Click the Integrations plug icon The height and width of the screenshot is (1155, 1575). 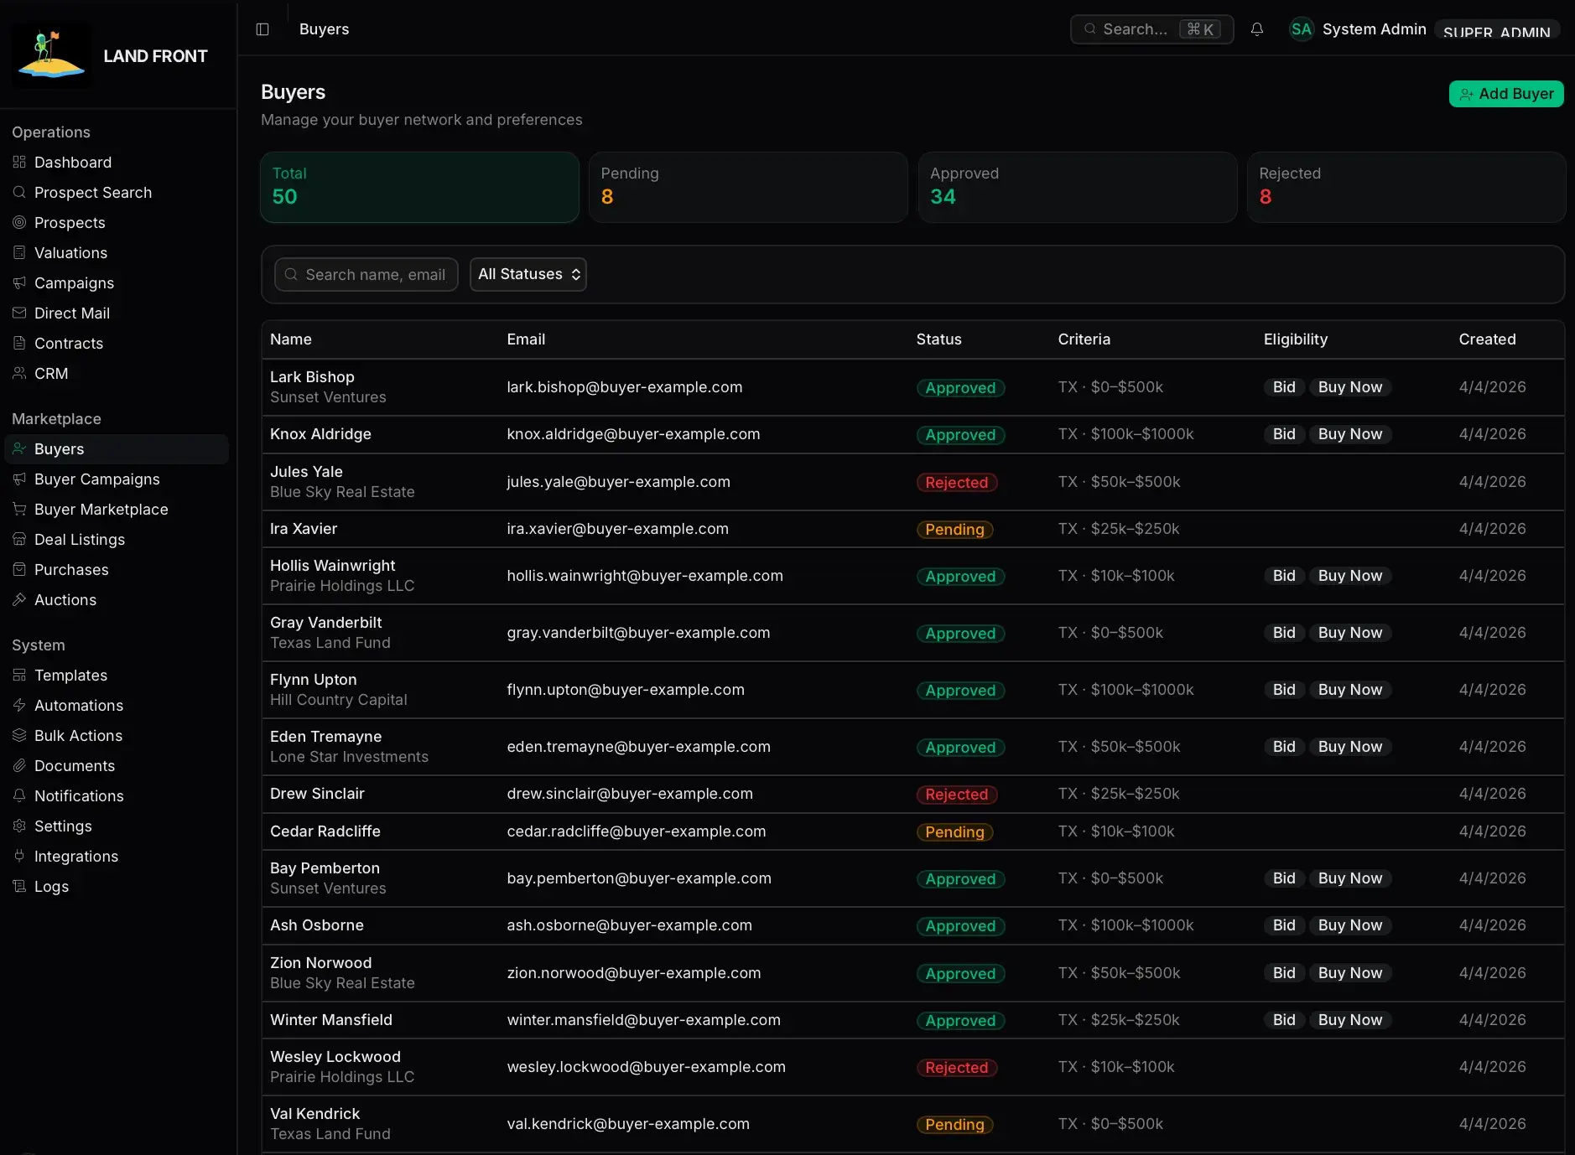[x=19, y=856]
